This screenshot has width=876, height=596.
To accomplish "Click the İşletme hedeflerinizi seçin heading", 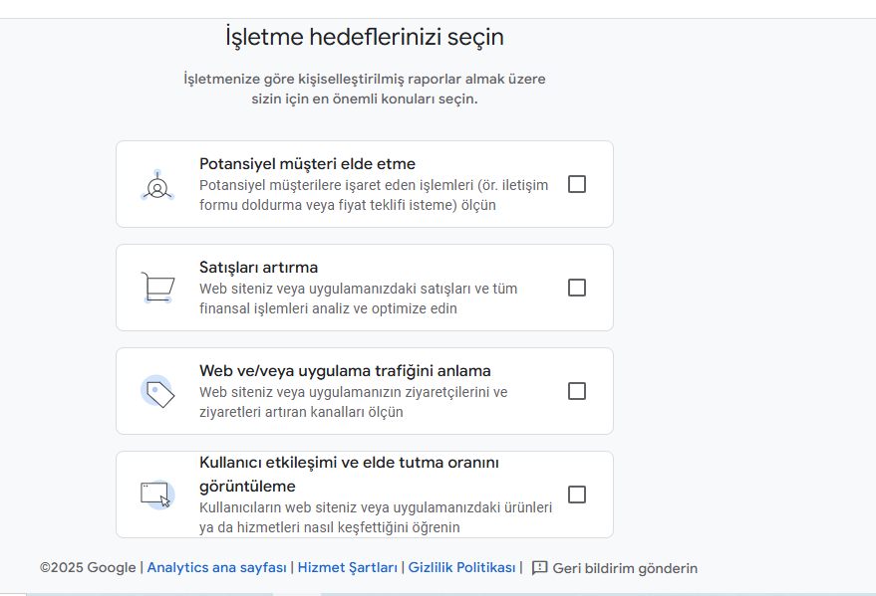I will click(365, 38).
